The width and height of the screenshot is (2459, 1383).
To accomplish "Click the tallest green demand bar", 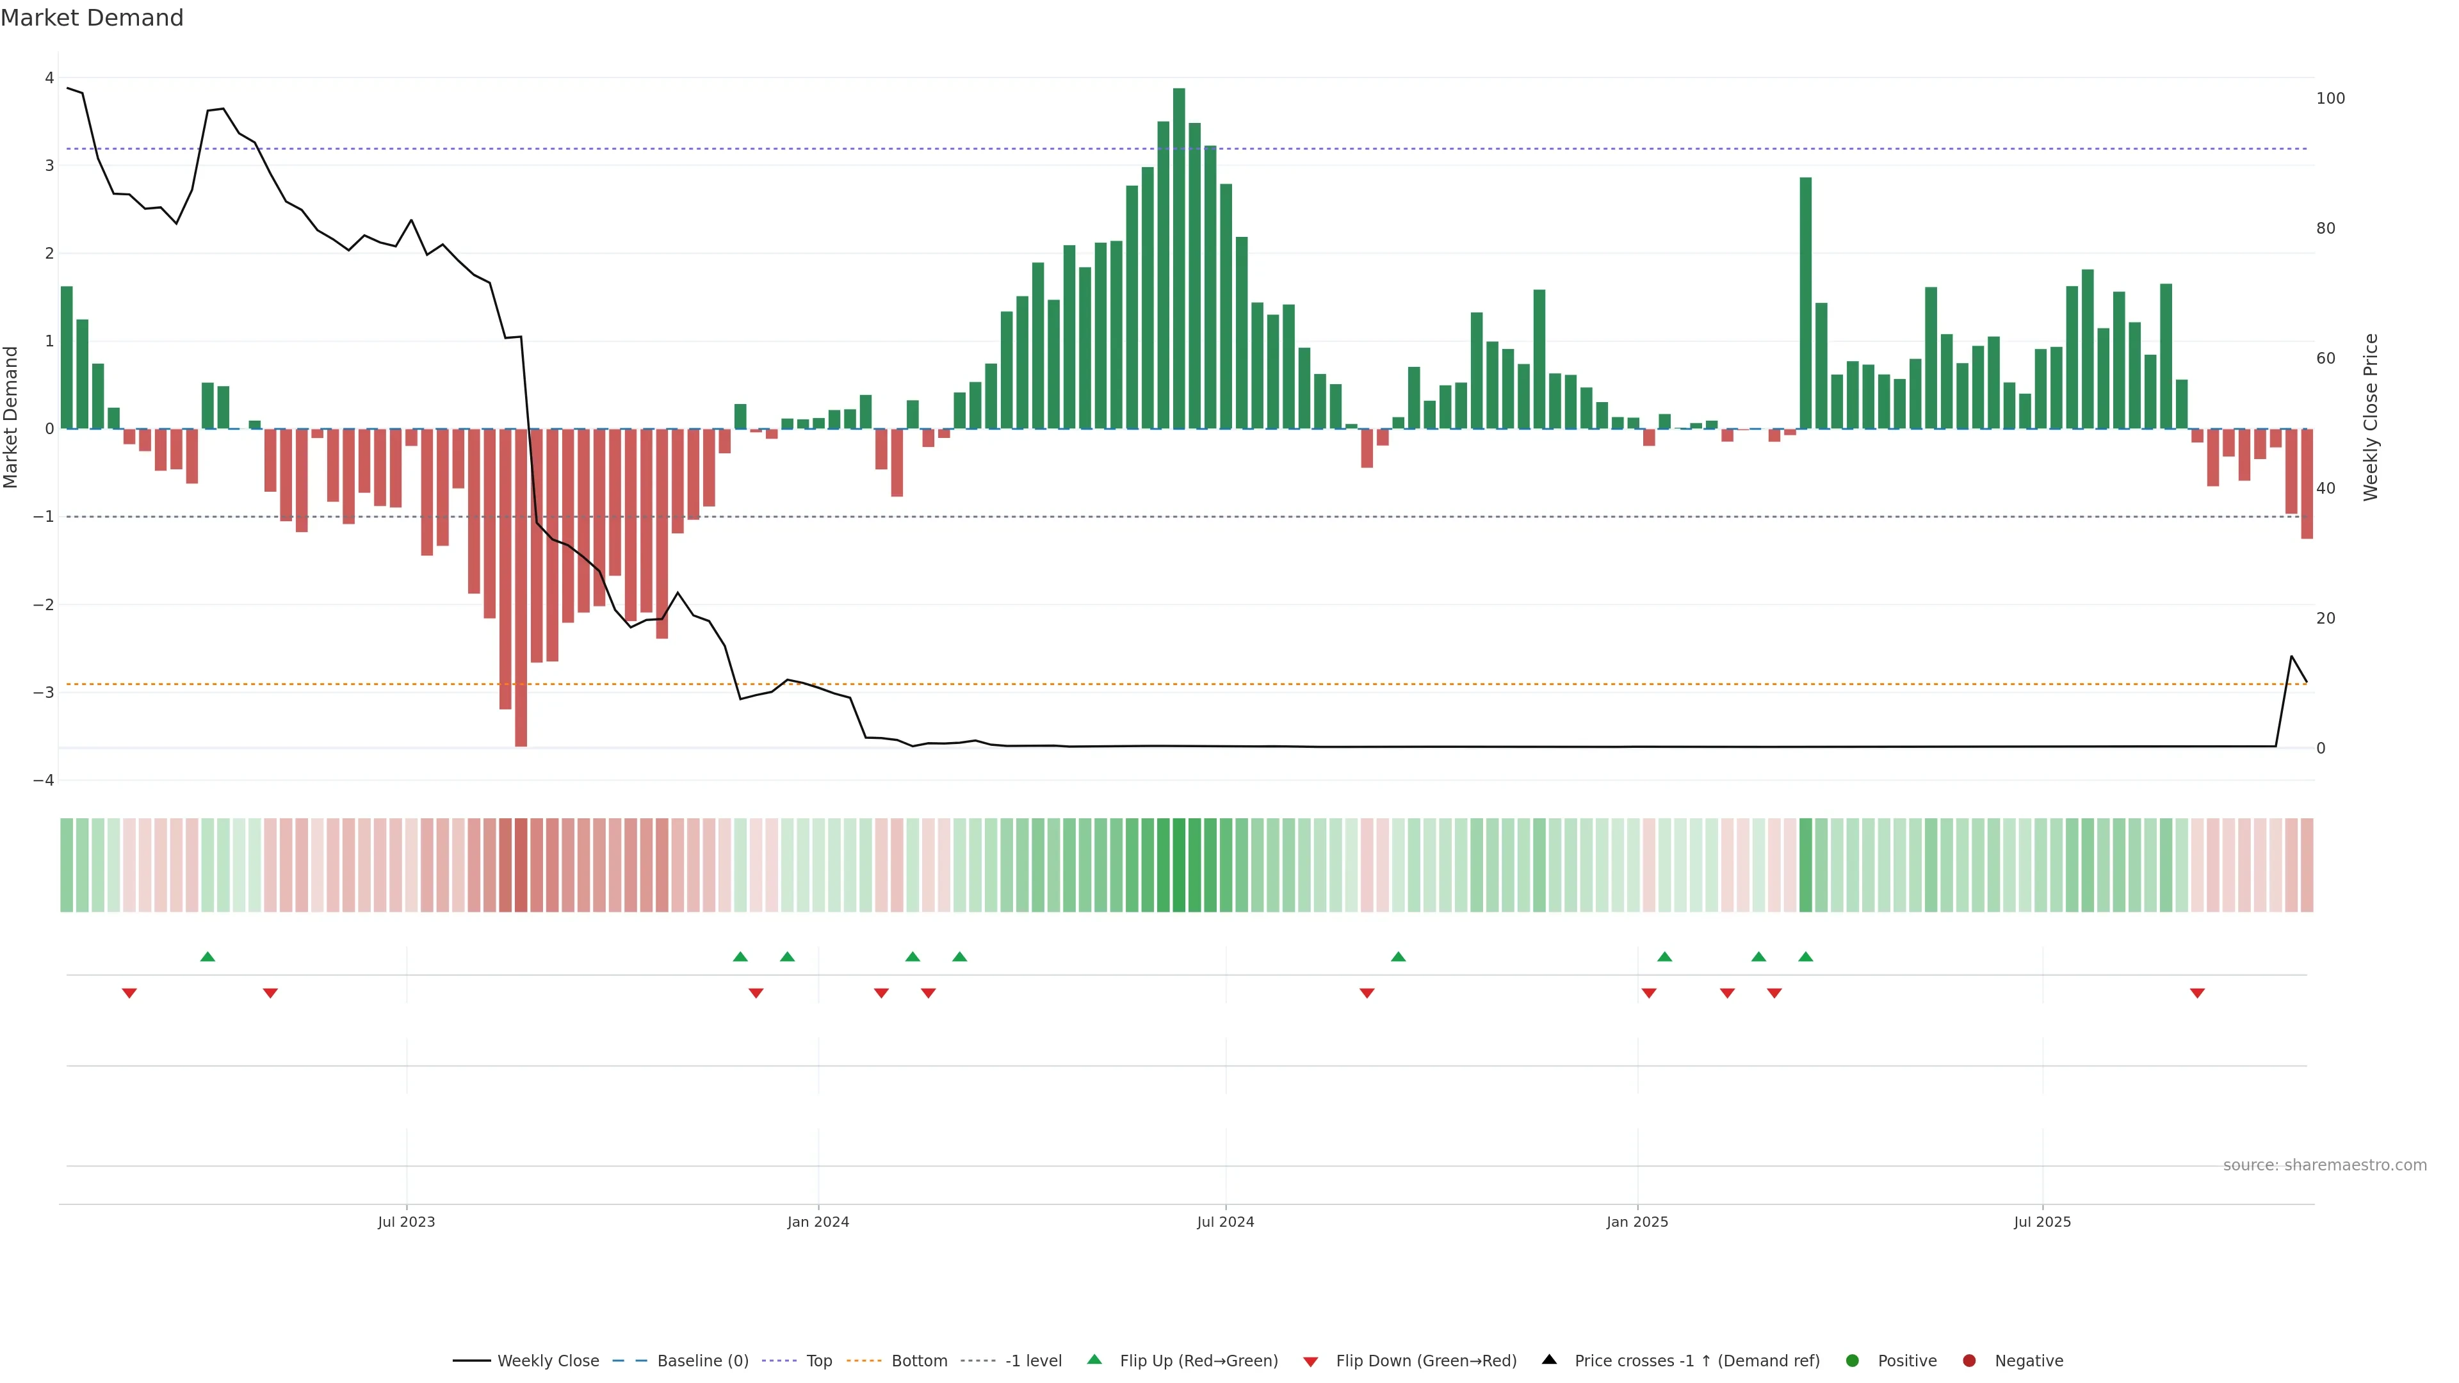I will [1179, 257].
